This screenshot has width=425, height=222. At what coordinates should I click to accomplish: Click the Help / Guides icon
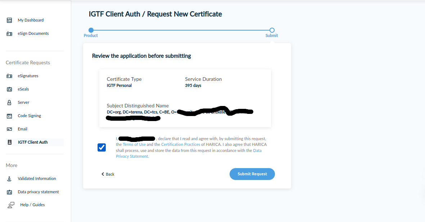click(x=11, y=205)
